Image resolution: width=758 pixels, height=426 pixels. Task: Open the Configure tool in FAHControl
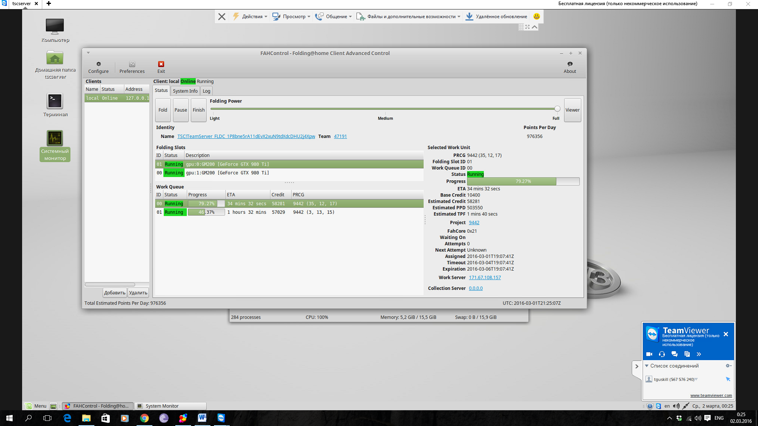[x=98, y=67]
